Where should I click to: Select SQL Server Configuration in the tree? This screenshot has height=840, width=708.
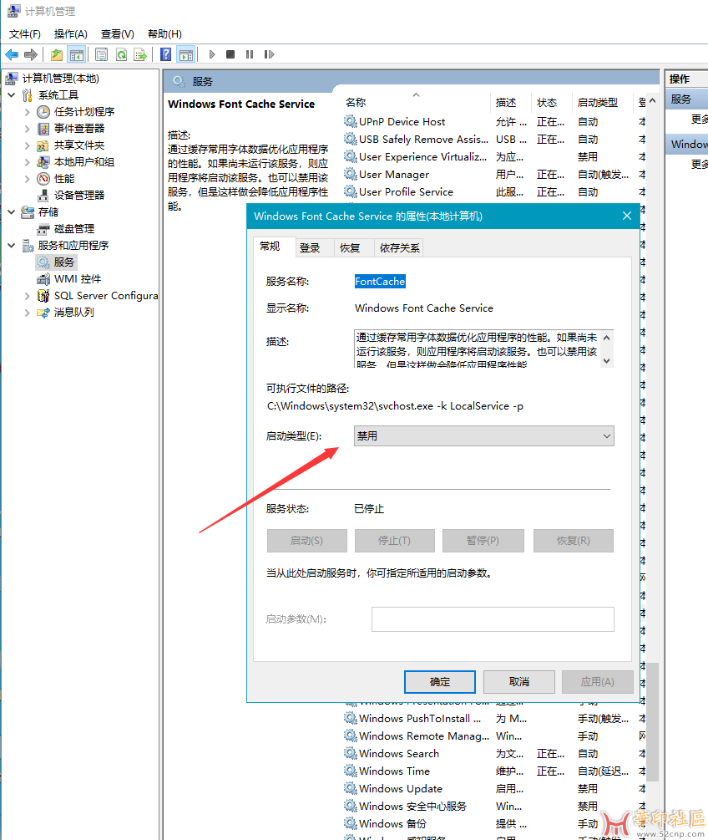click(x=106, y=296)
